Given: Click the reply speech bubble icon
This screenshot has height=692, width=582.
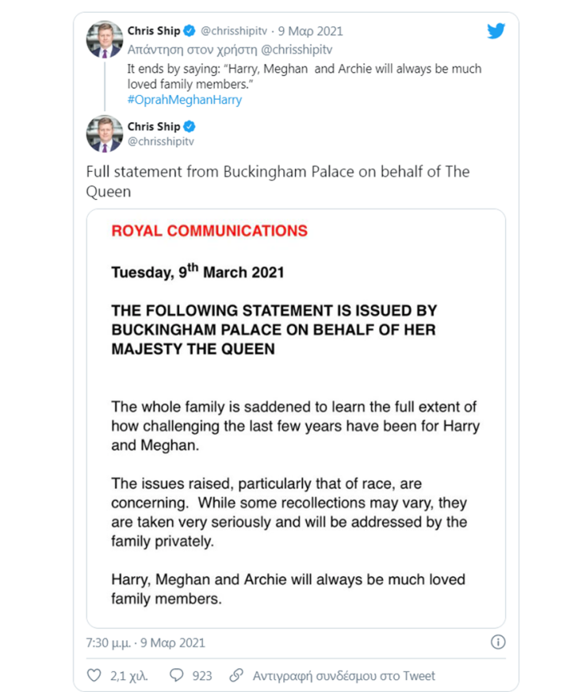Looking at the screenshot, I should click(177, 675).
